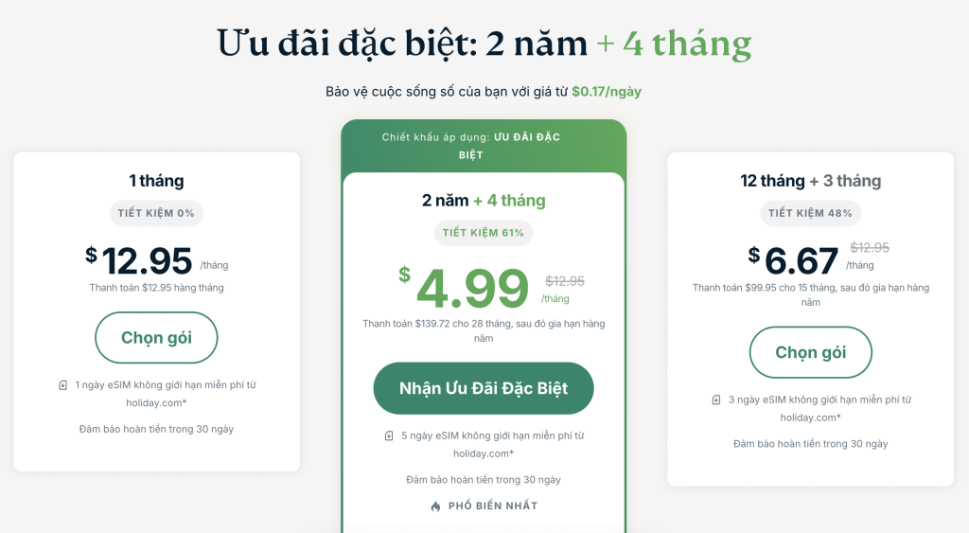The image size is (969, 533).
Task: Click holiday.com text in the 1 tháng plan
Action: 156,402
